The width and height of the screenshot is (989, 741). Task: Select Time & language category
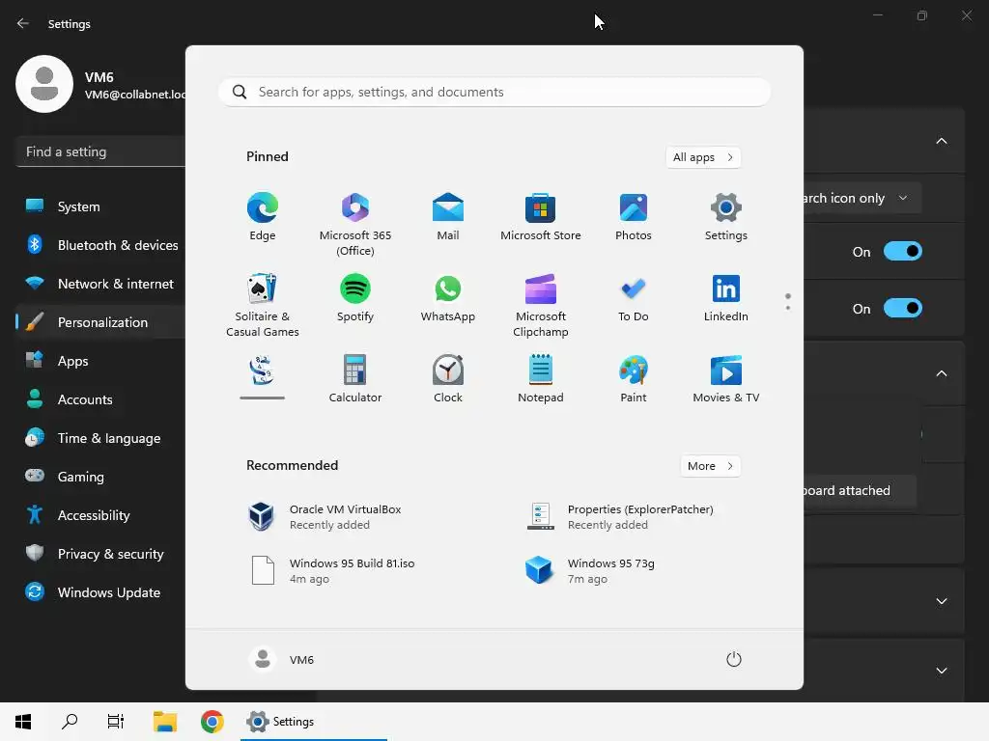pos(100,439)
